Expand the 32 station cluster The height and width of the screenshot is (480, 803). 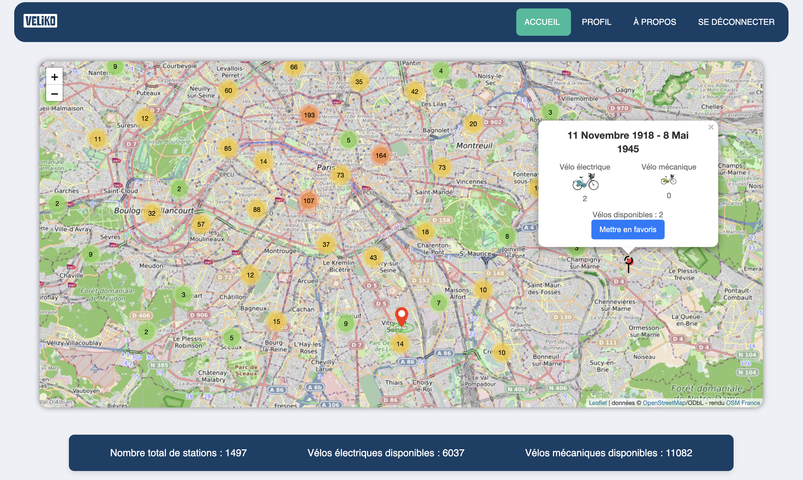[x=151, y=213]
